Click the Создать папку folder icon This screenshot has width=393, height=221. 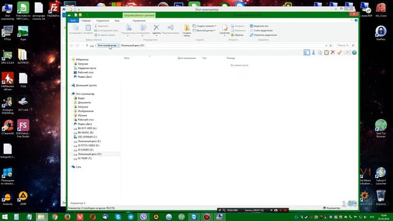pyautogui.click(x=187, y=30)
